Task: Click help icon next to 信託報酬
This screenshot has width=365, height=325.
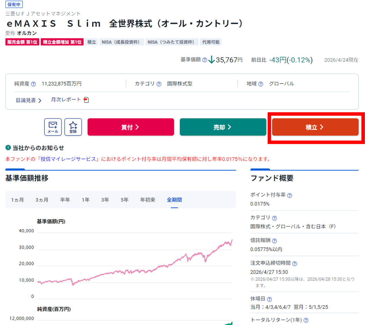Action: [274, 241]
